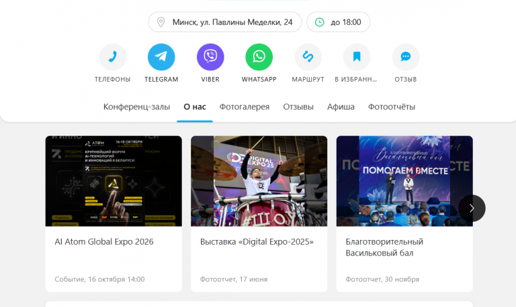Click the МАРШРУТ label

pos(308,80)
